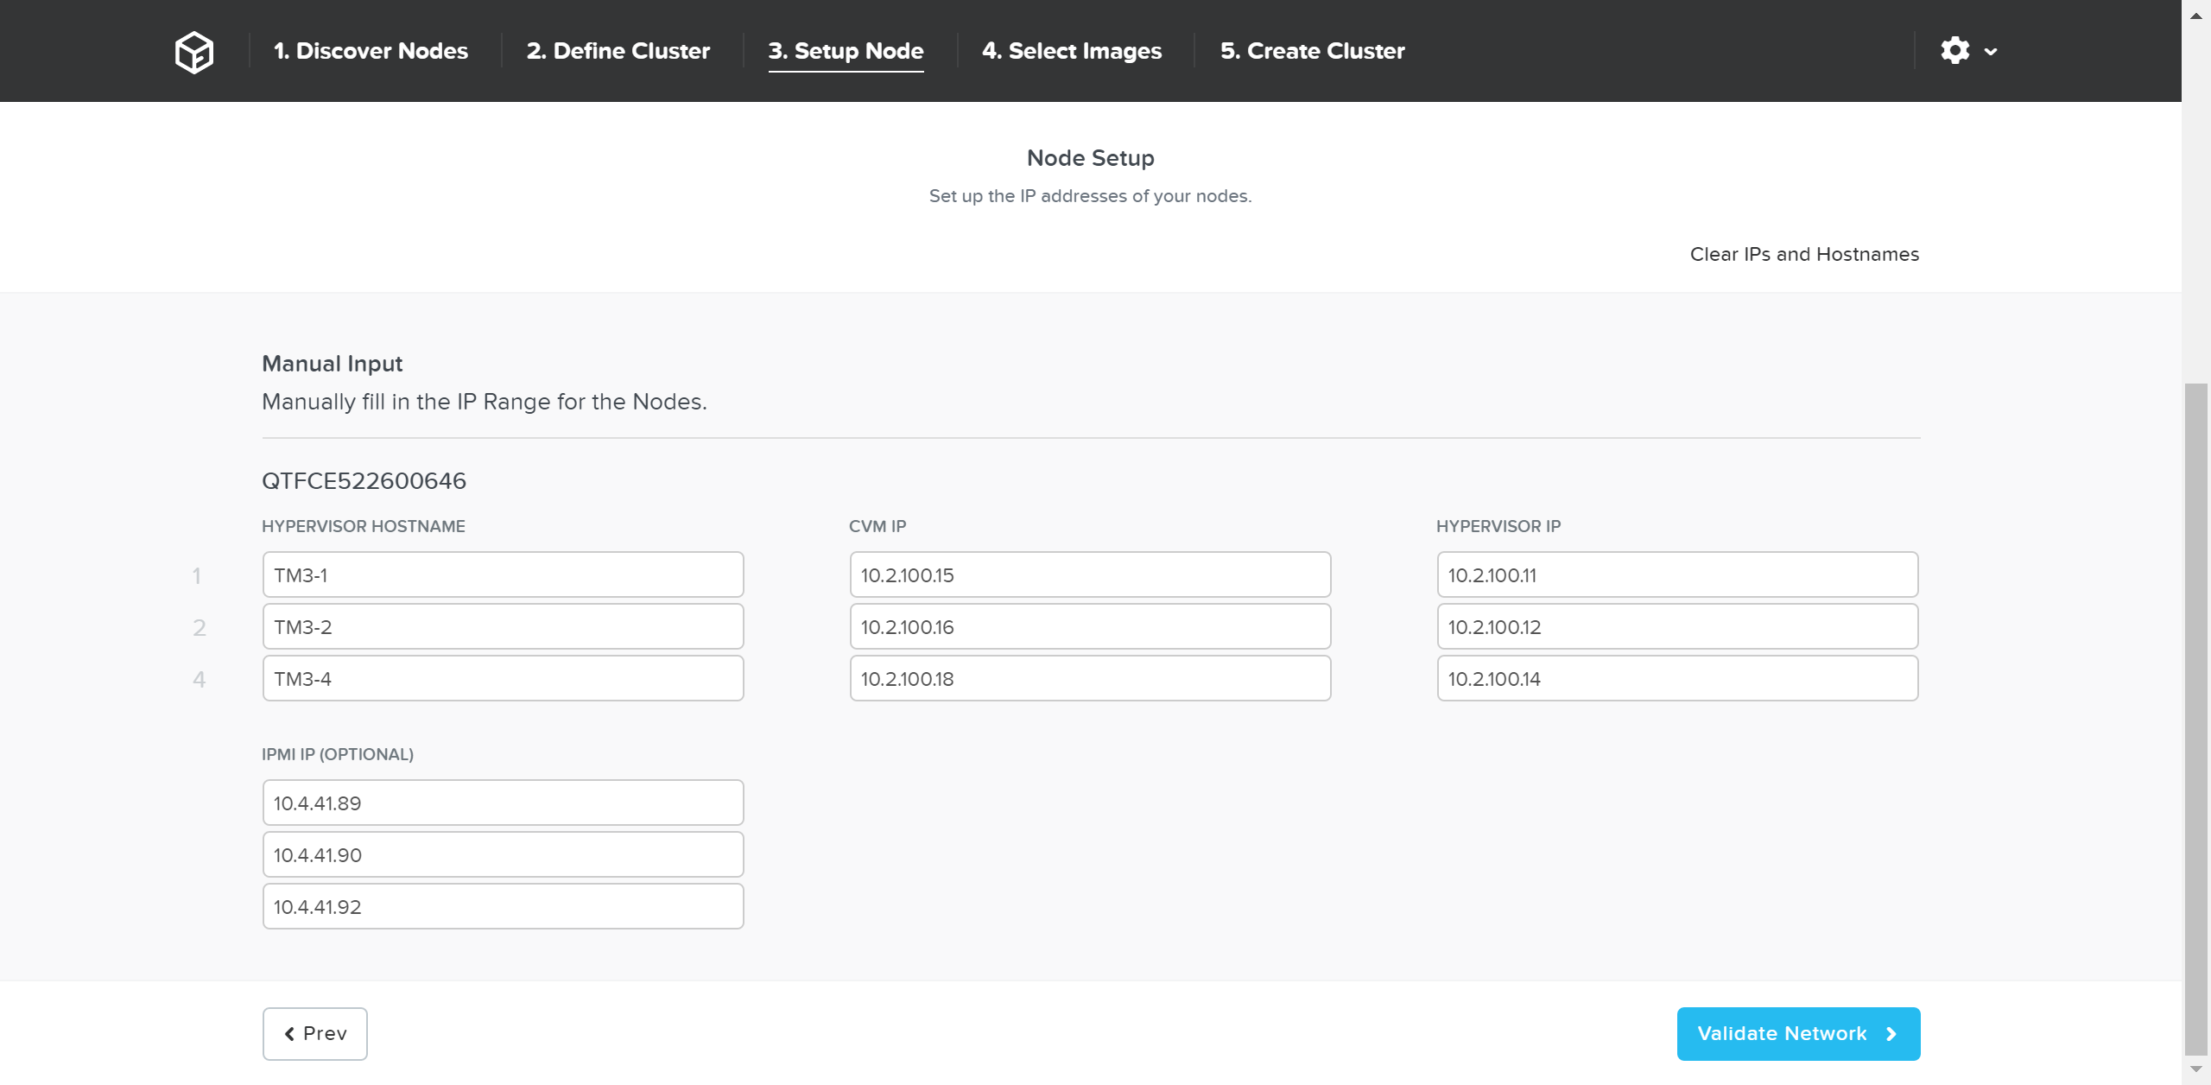Open the settings gear menu
The width and height of the screenshot is (2211, 1085).
pyautogui.click(x=1954, y=51)
